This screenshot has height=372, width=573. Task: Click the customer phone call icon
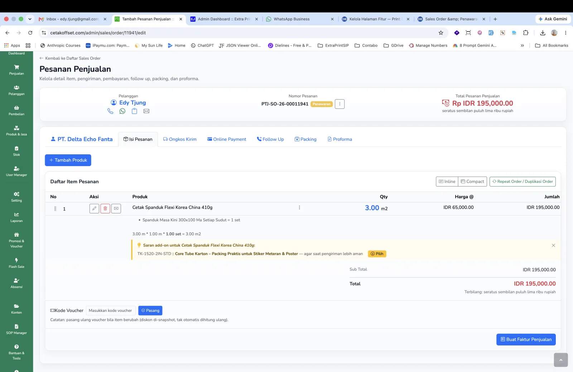[x=110, y=111]
